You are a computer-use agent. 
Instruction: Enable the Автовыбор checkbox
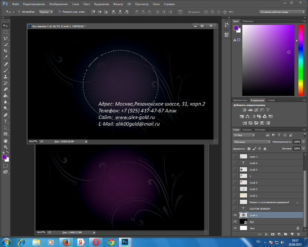[19, 12]
